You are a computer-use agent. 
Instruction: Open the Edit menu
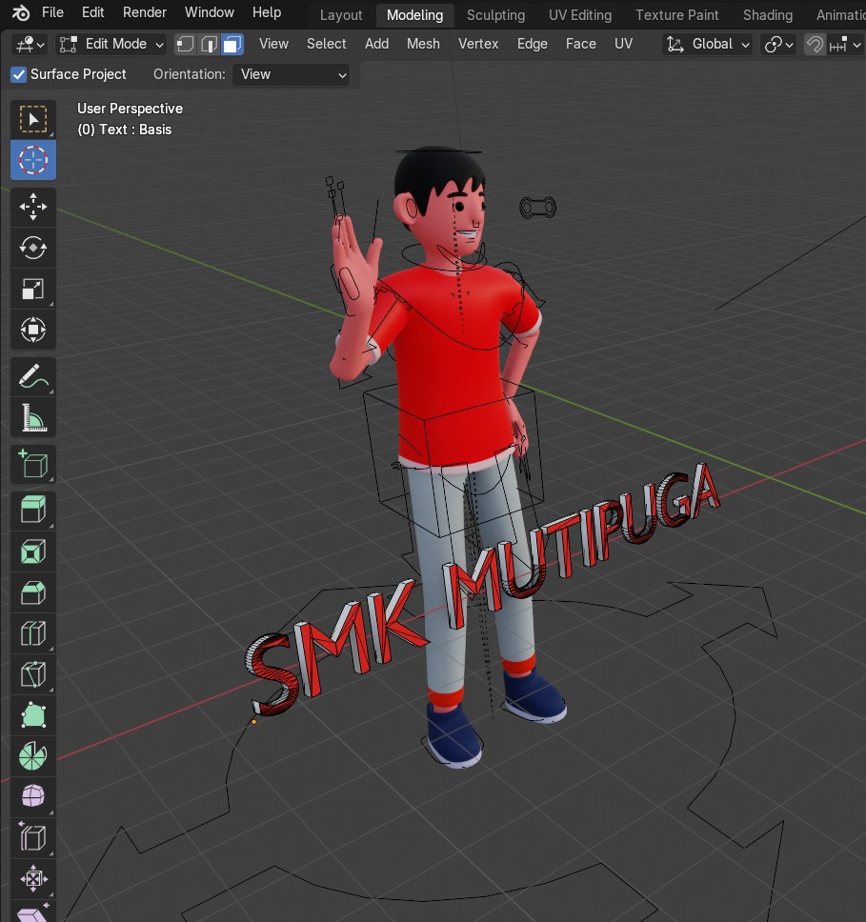[x=92, y=12]
